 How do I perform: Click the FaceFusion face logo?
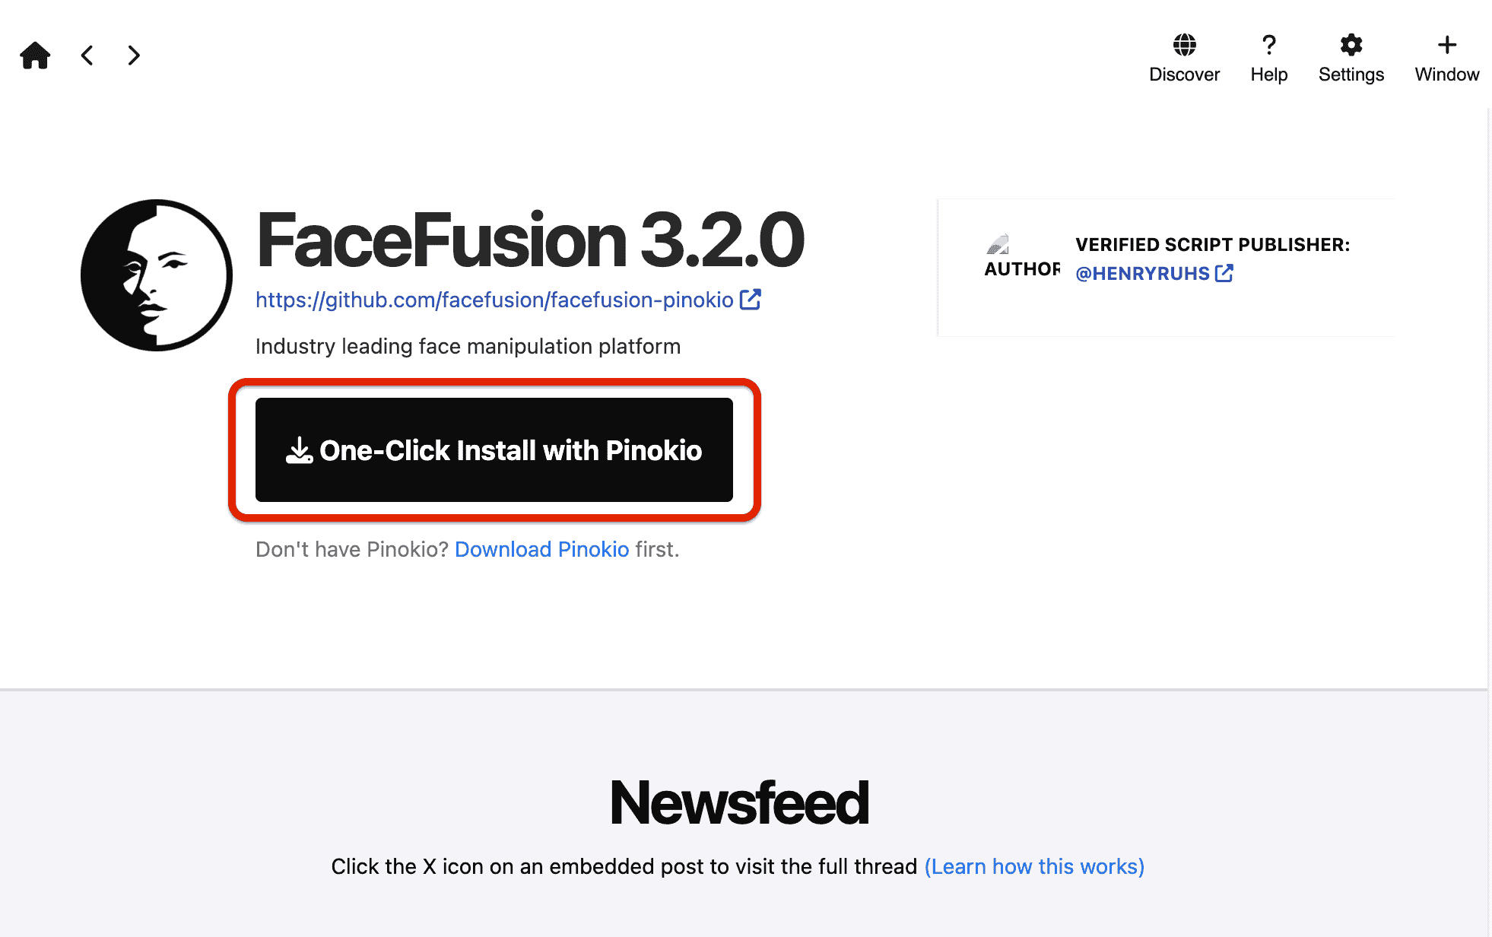[157, 275]
